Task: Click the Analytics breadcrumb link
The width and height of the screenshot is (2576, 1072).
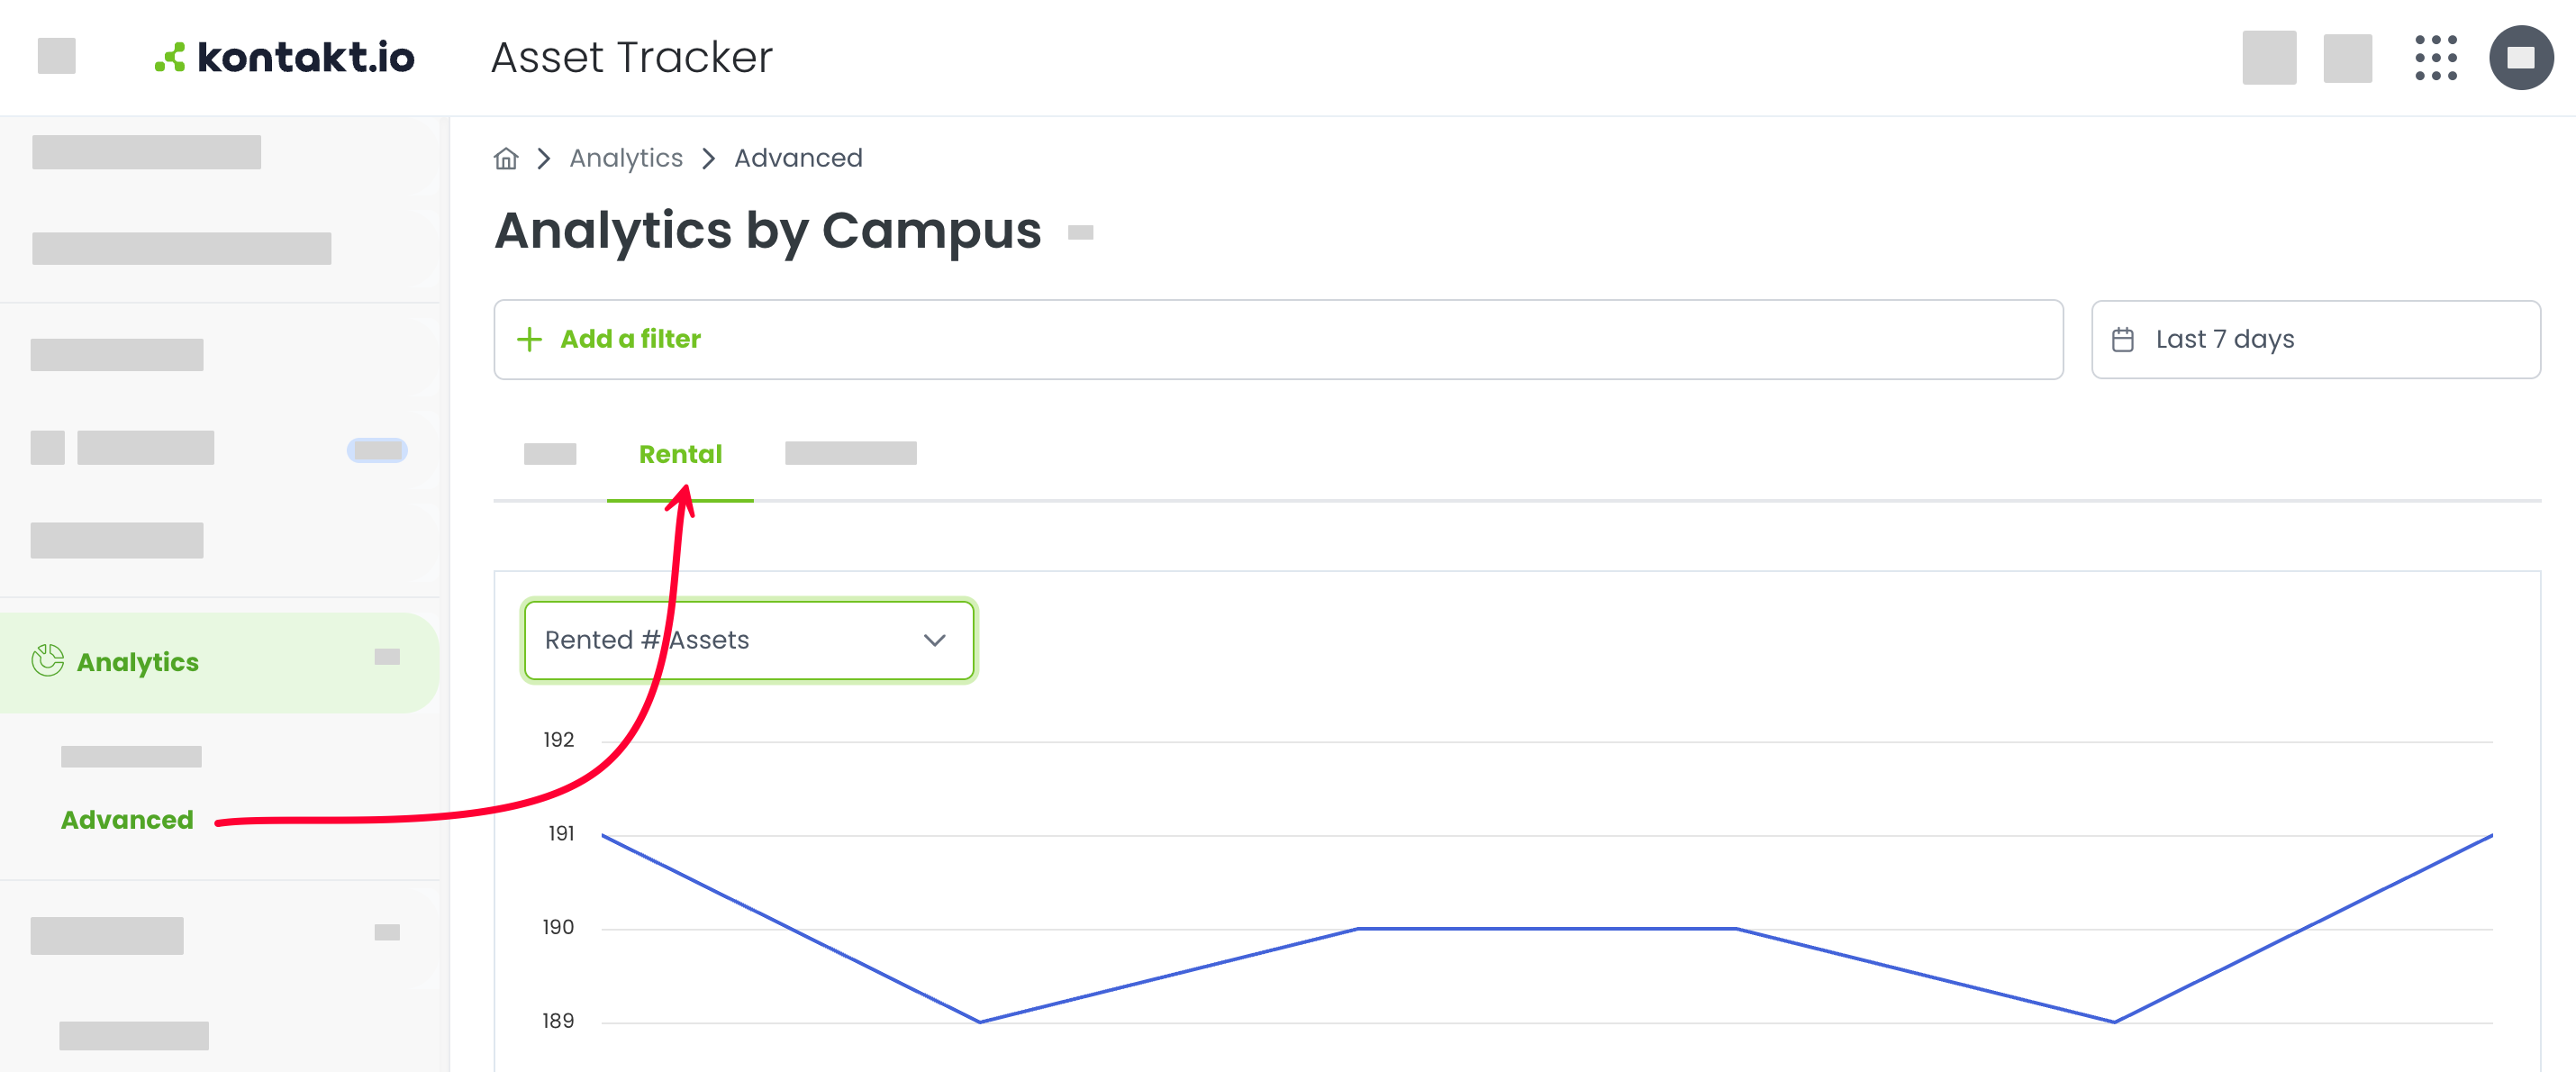Action: [626, 158]
